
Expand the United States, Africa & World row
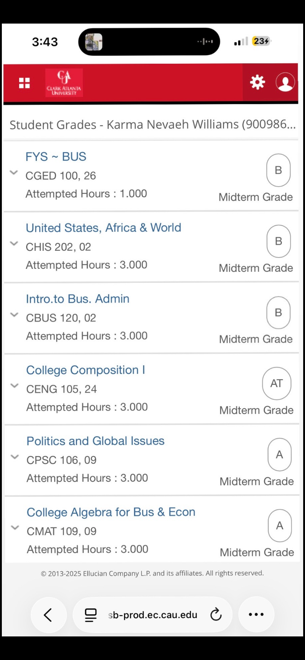coord(14,243)
